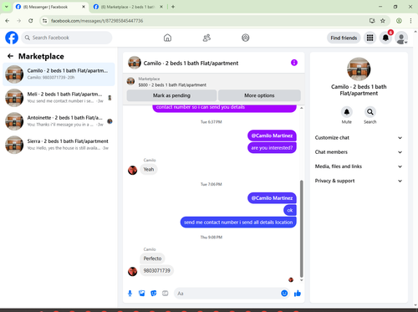
Task: Select the Perfecto message bubble
Action: pos(152,258)
